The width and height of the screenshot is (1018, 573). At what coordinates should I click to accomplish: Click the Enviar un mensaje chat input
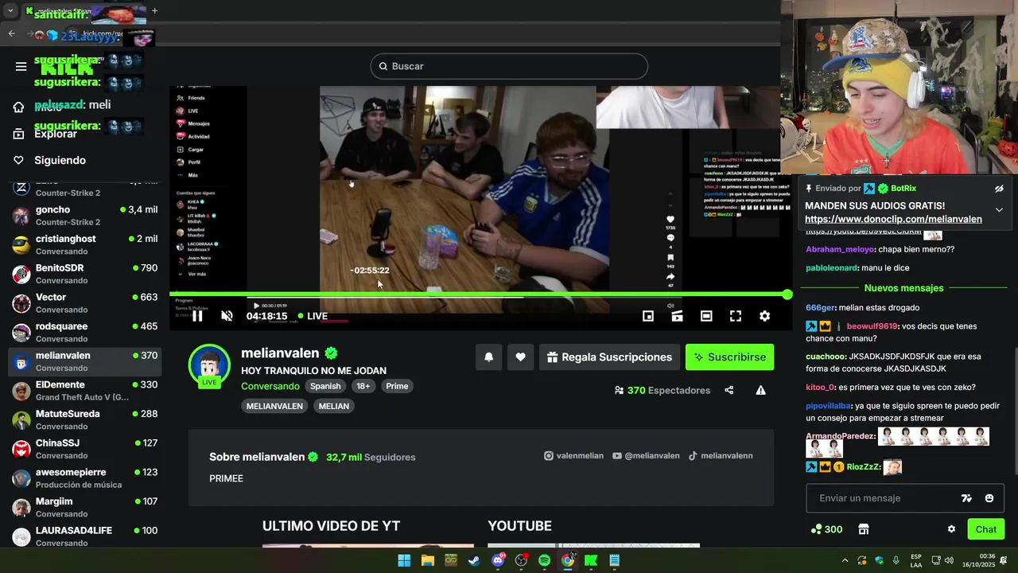click(883, 498)
